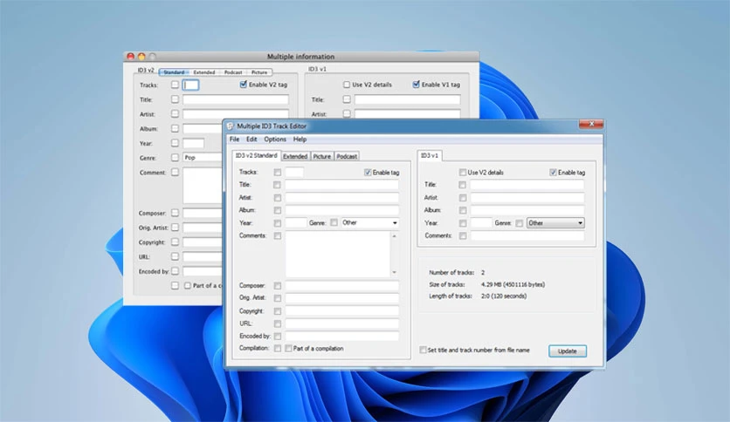Image resolution: width=730 pixels, height=422 pixels.
Task: Select Picture tab in Multiple information window
Action: (259, 72)
